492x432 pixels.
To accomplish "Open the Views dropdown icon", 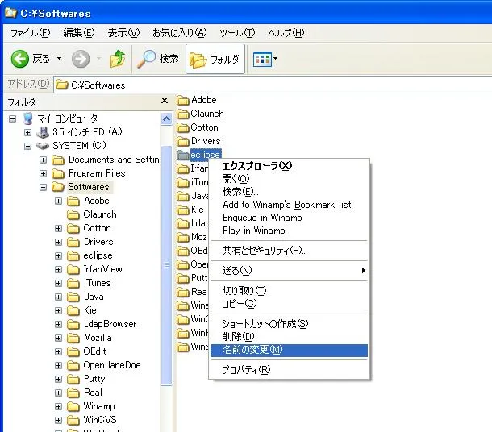I will 265,59.
